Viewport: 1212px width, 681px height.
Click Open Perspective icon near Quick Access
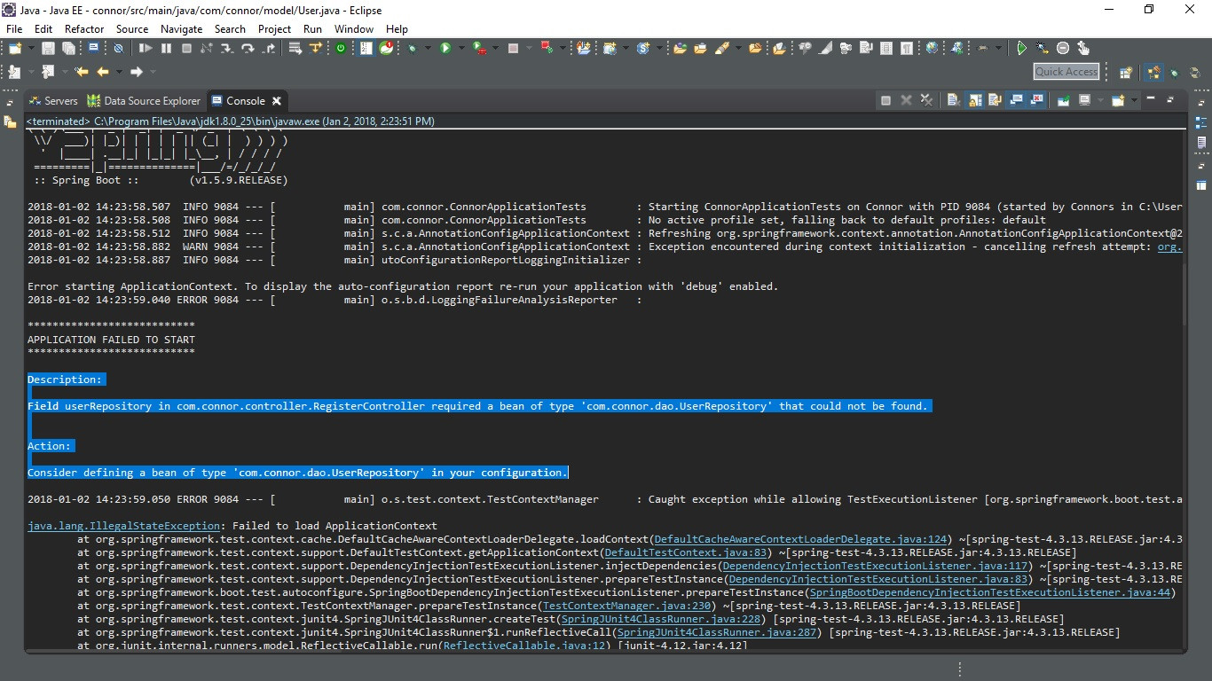[1125, 73]
